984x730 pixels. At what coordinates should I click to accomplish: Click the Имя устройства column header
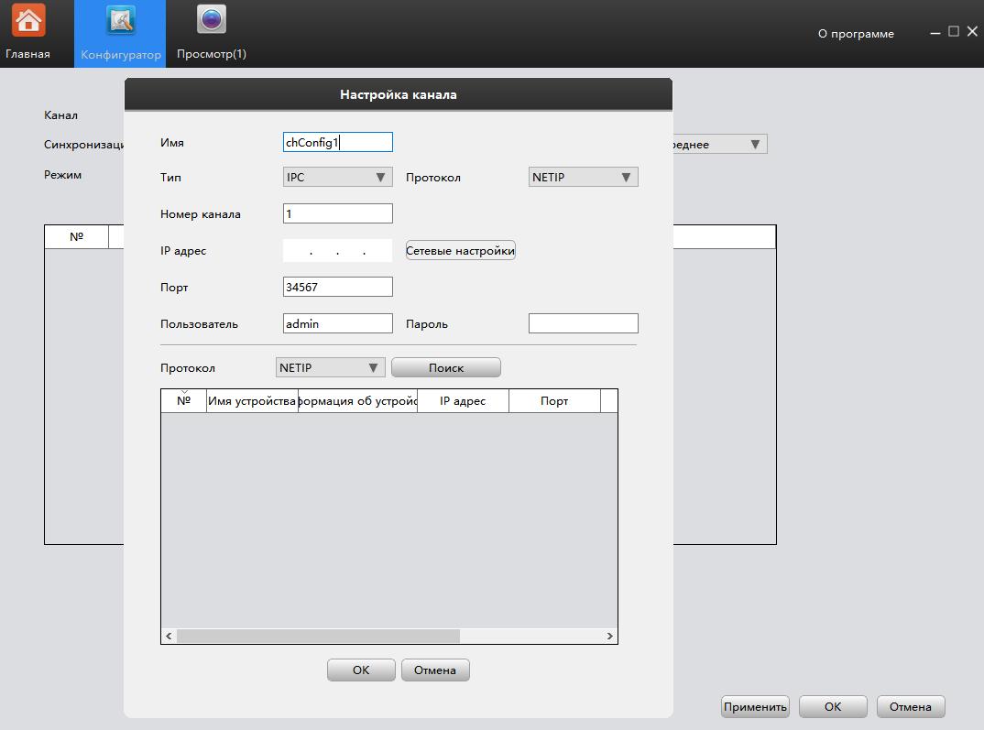253,400
